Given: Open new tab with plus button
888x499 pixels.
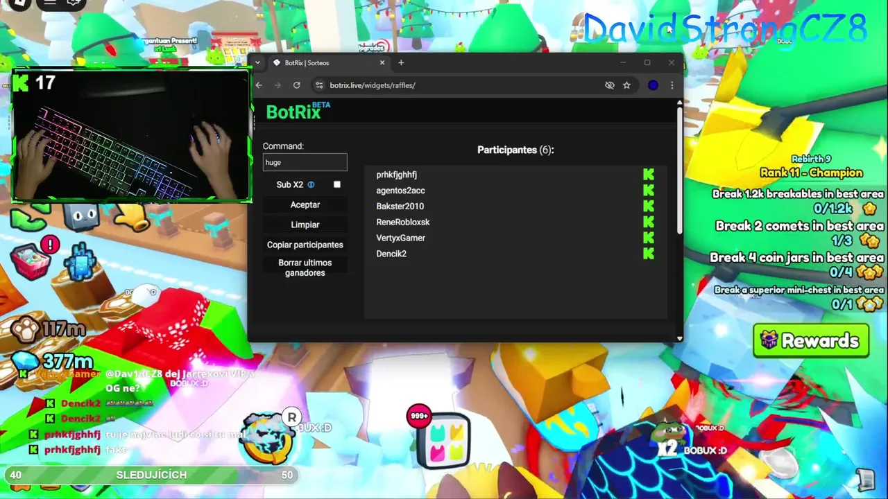Looking at the screenshot, I should tap(401, 62).
